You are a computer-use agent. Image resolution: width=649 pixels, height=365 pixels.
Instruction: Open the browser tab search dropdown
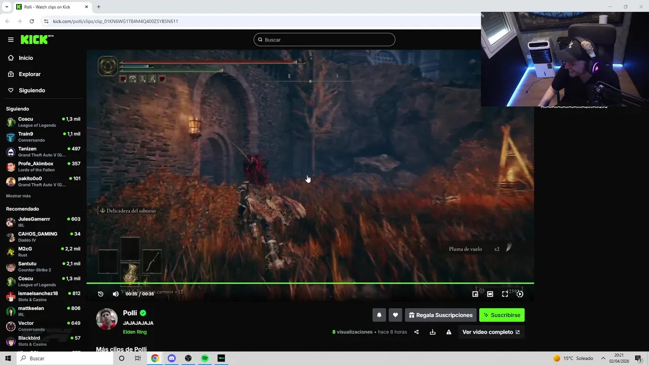(7, 7)
